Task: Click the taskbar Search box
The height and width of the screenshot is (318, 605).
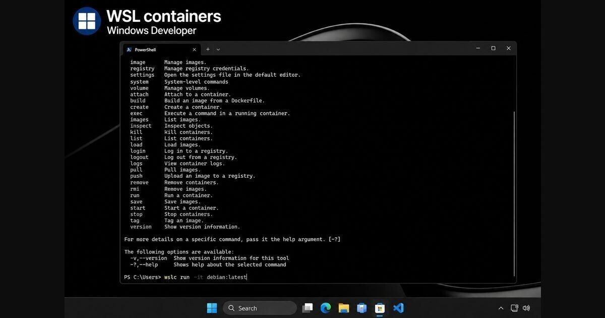Action: pos(260,308)
